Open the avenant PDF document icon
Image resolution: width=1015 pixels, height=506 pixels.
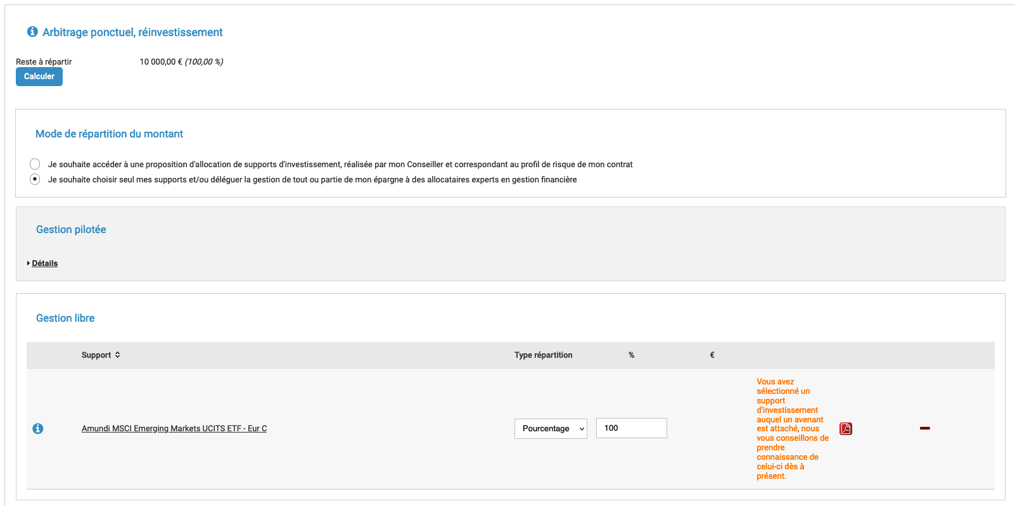point(846,429)
